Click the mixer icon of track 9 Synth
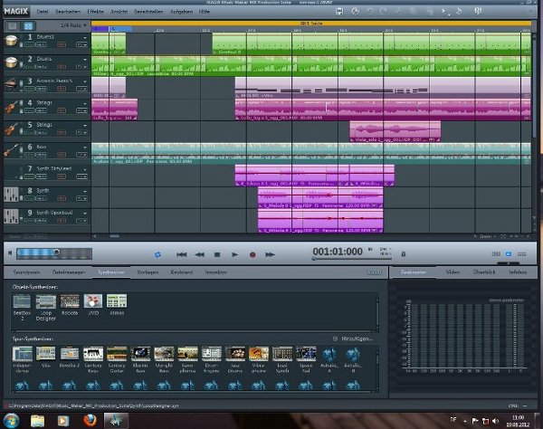 point(11,216)
